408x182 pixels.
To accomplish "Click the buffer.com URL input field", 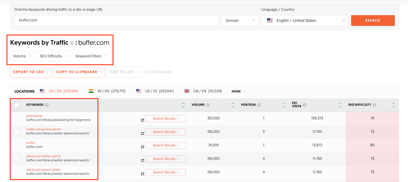I will [116, 20].
